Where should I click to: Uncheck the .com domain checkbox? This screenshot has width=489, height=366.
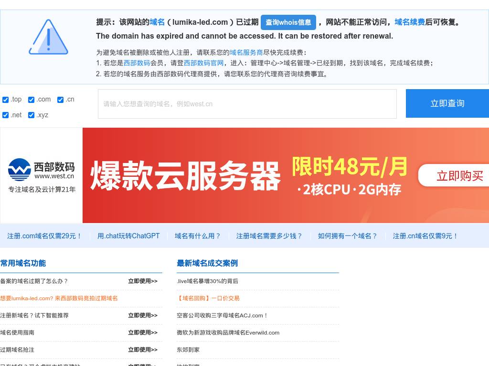coord(32,100)
